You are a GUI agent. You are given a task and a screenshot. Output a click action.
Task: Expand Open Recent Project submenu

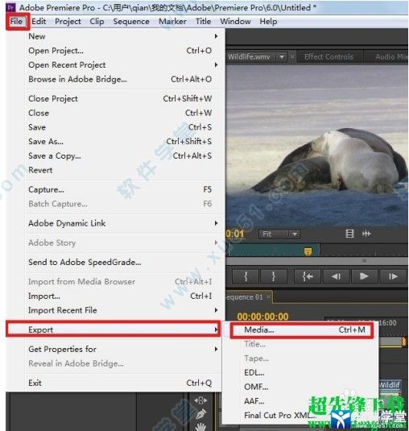tap(123, 65)
